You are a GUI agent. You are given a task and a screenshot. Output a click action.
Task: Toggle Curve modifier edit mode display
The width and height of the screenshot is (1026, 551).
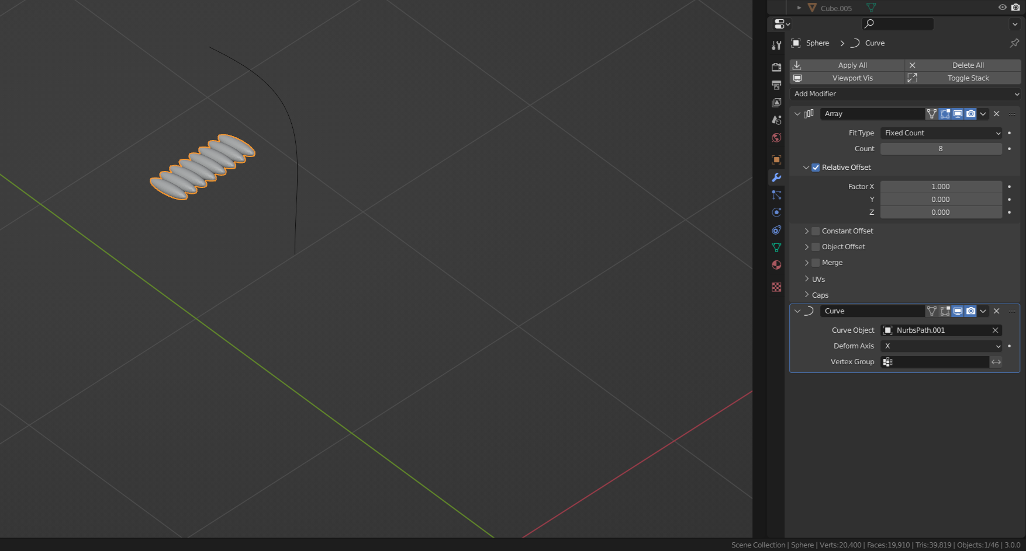(945, 311)
